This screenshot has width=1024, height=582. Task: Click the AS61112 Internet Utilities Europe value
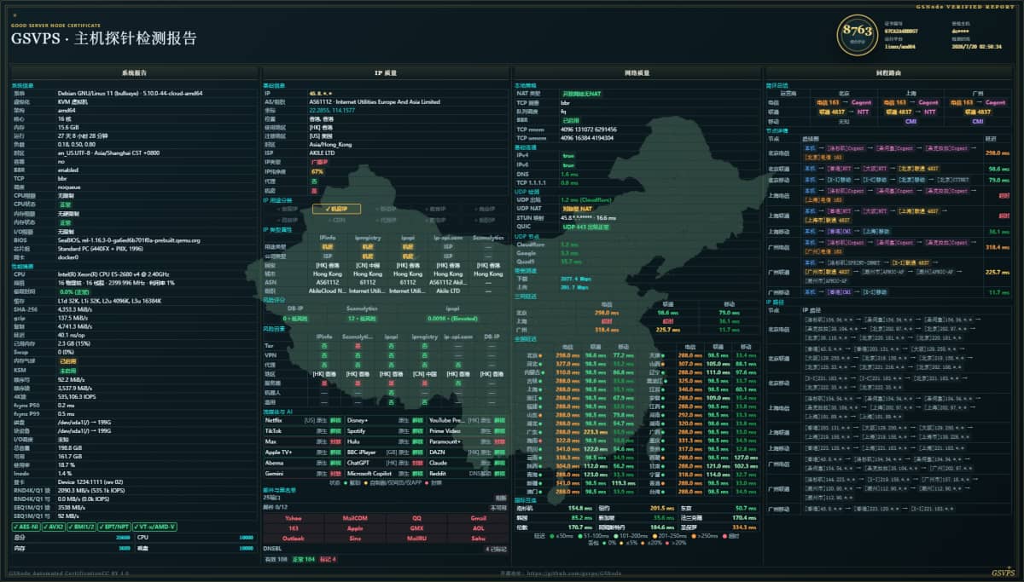[x=375, y=101]
